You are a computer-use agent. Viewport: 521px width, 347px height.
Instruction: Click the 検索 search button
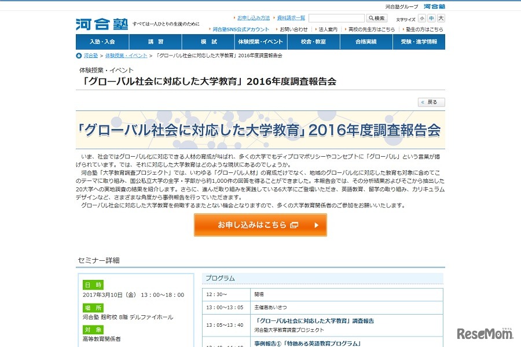coord(376,19)
